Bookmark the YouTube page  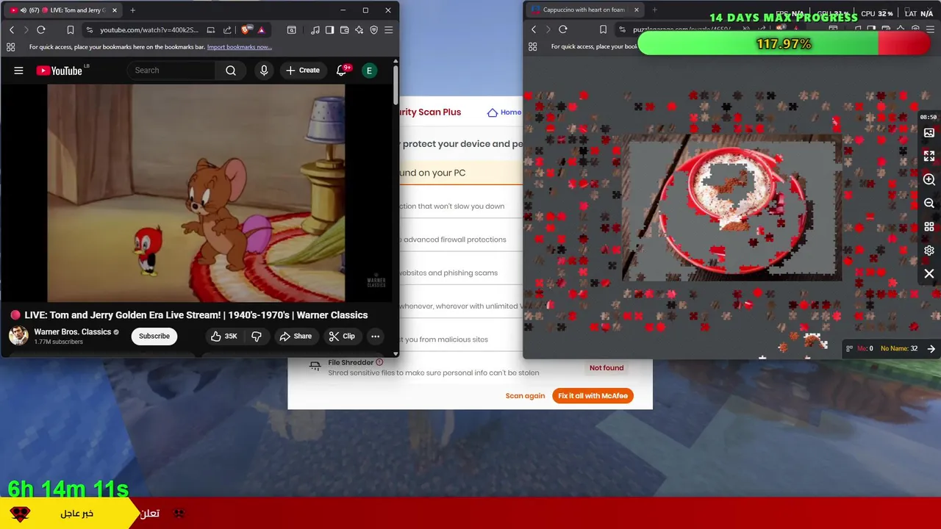(71, 30)
